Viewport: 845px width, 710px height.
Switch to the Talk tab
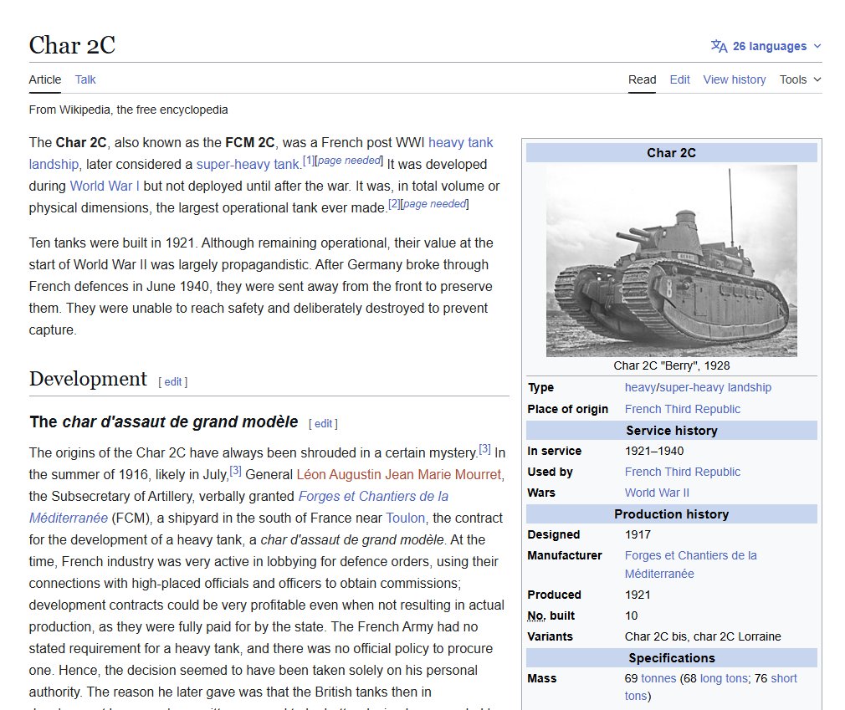pos(85,79)
